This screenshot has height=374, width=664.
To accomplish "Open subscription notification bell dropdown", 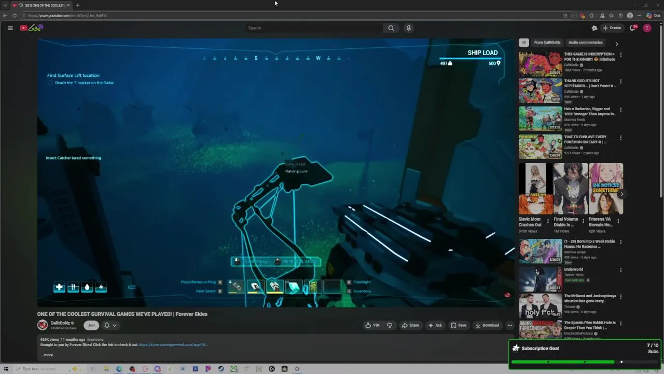I will [x=110, y=325].
